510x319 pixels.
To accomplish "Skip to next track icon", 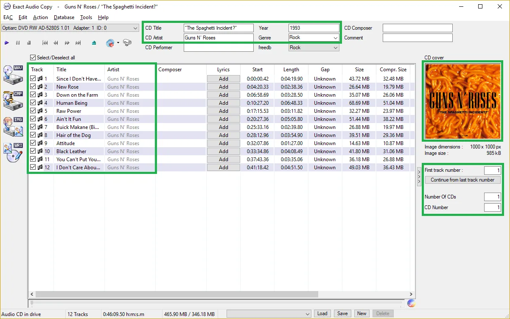I will pyautogui.click(x=78, y=43).
